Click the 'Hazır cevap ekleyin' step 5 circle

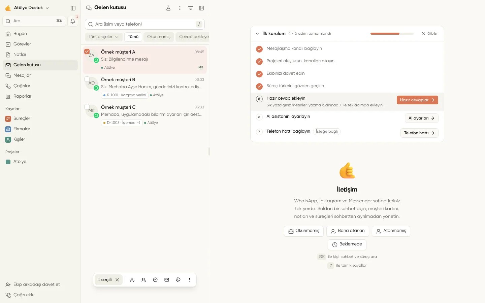point(259,99)
